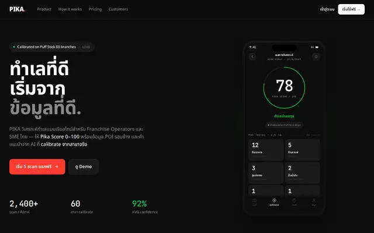This screenshot has height=233, width=374.
Task: Open the Product nav item
Action: coord(44,9)
